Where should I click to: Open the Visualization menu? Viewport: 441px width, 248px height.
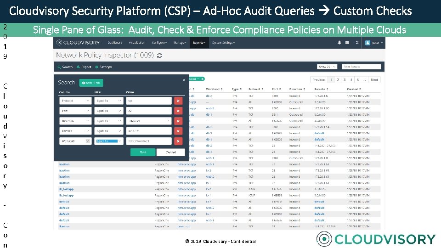(137, 42)
